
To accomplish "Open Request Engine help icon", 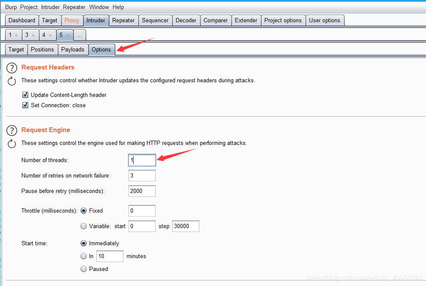I will (12, 130).
